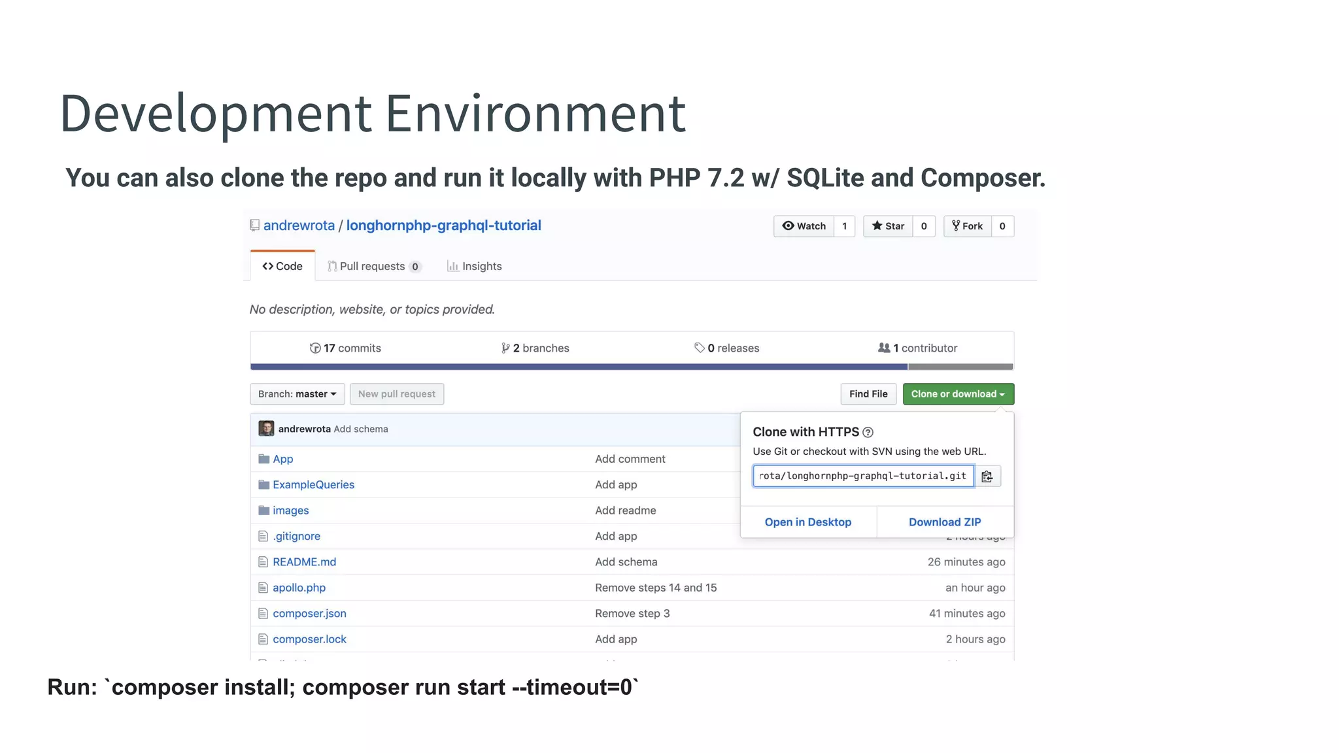Toggle Watch on this repository
1339x753 pixels.
pos(804,226)
